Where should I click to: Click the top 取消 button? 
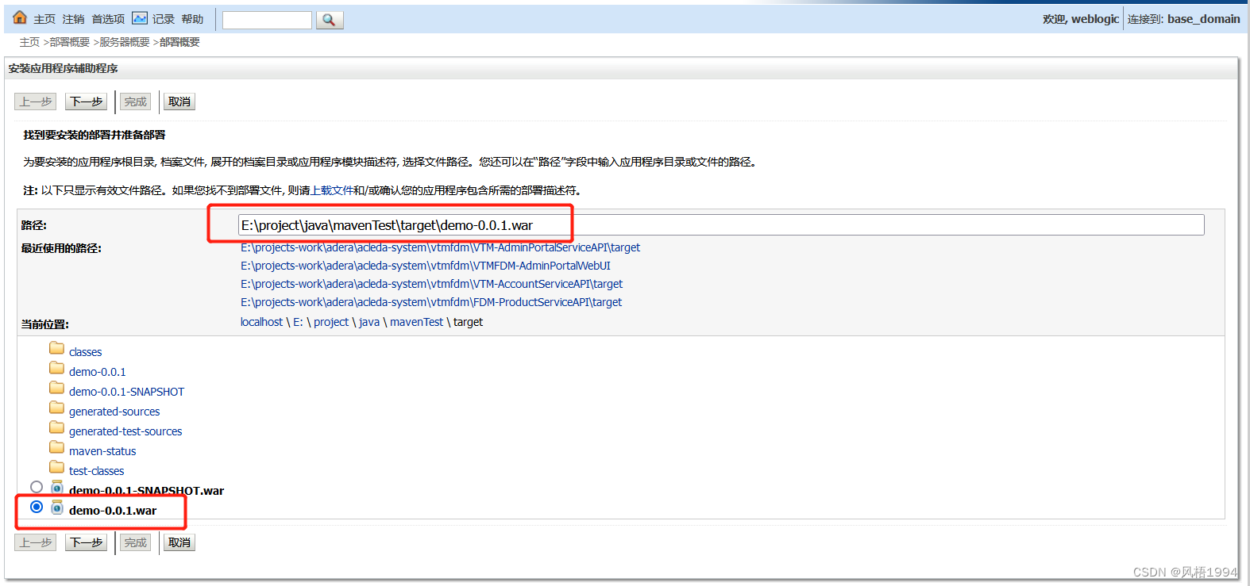[x=179, y=101]
